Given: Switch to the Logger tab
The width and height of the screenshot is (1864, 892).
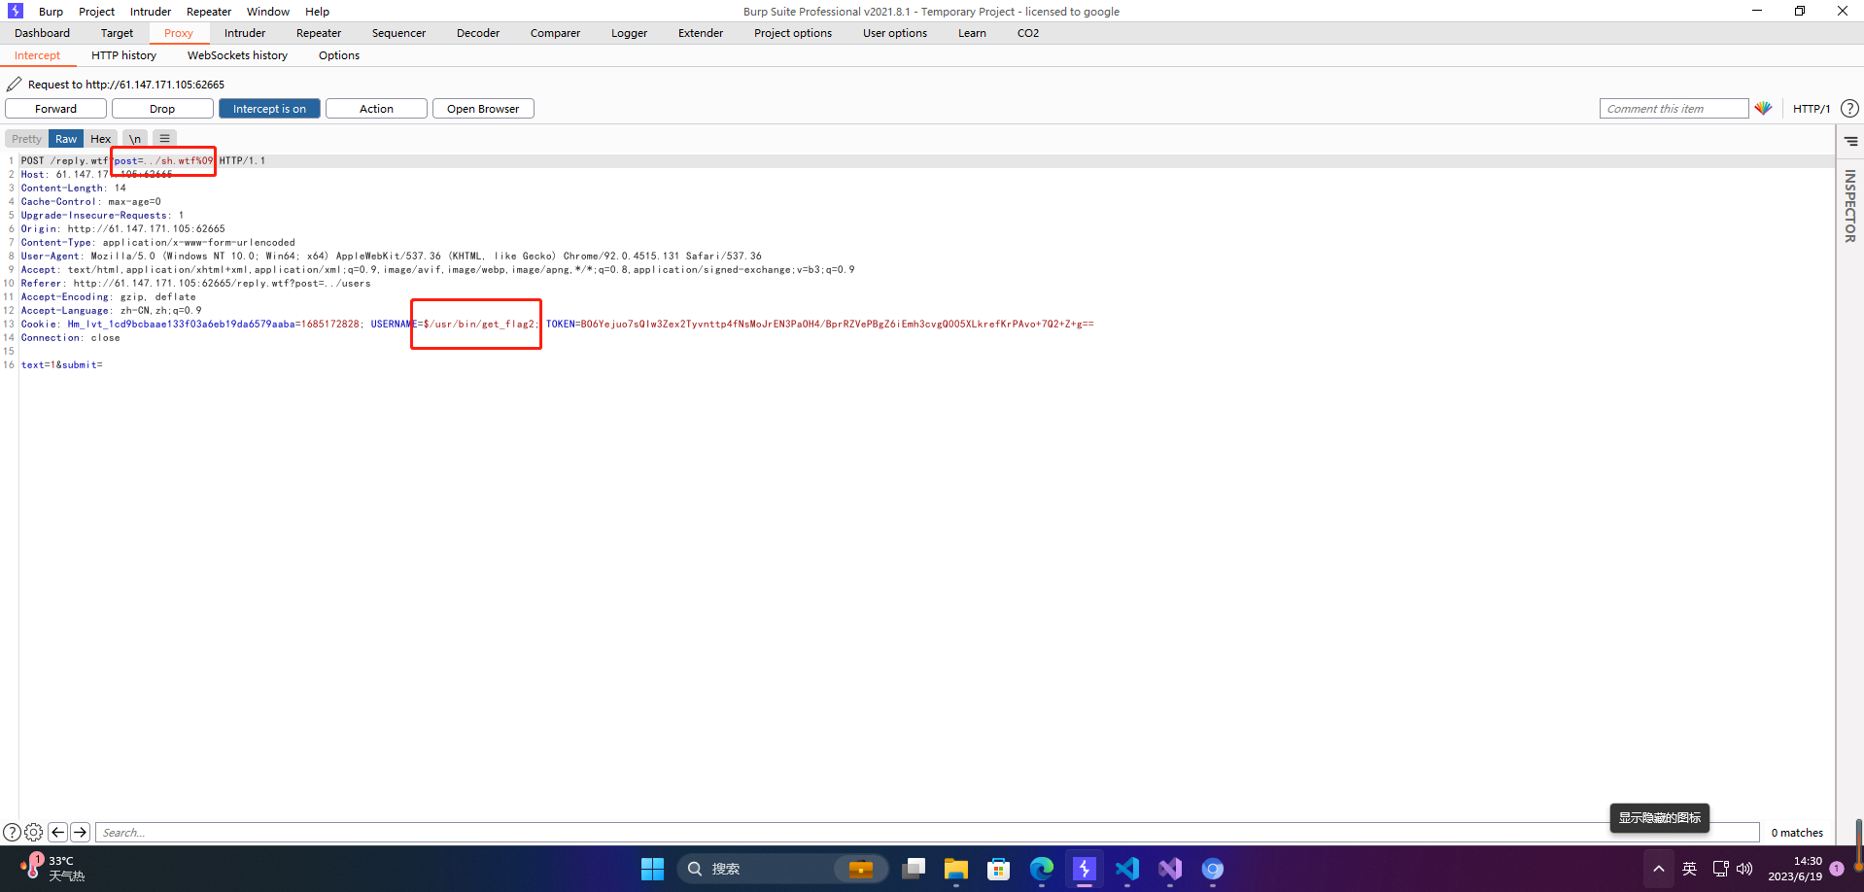Looking at the screenshot, I should pyautogui.click(x=629, y=33).
